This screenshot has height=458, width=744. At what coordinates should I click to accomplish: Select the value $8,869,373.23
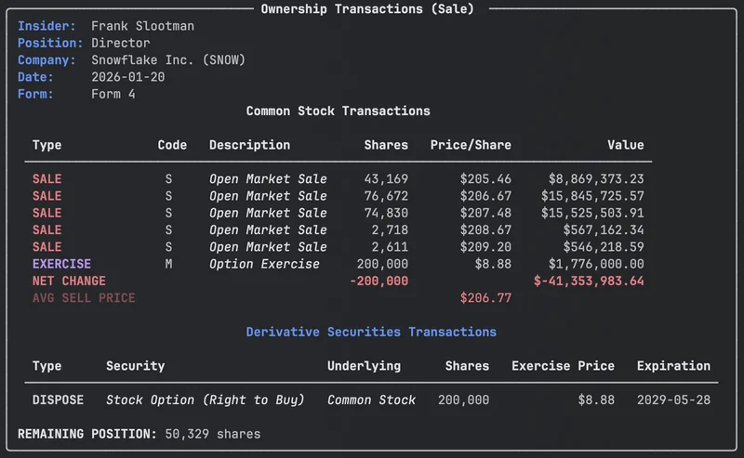click(x=596, y=179)
